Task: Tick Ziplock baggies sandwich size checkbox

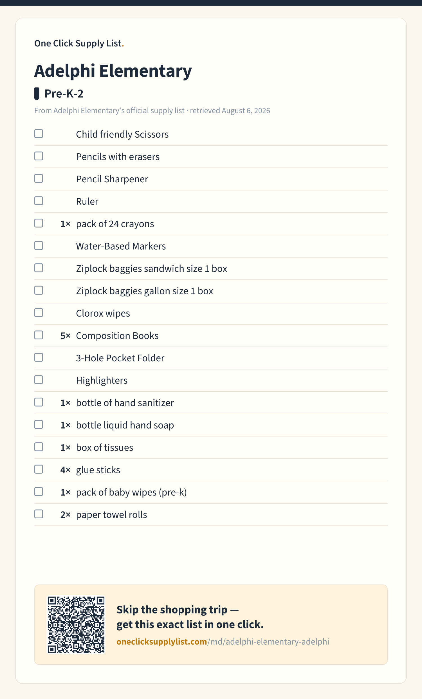Action: (x=39, y=268)
